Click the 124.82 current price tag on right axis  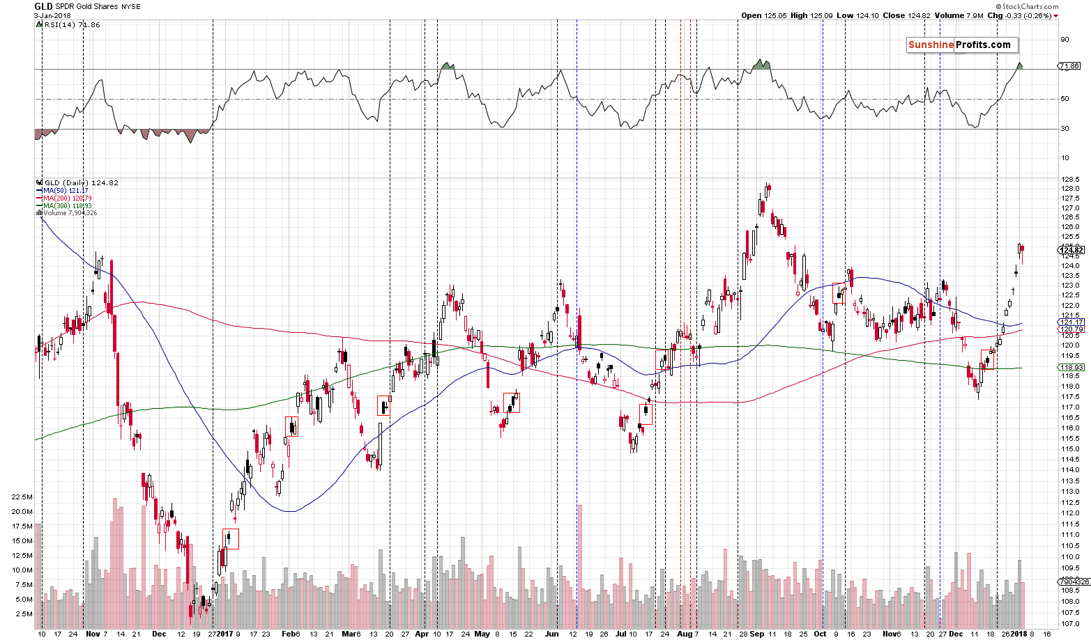(x=1071, y=250)
